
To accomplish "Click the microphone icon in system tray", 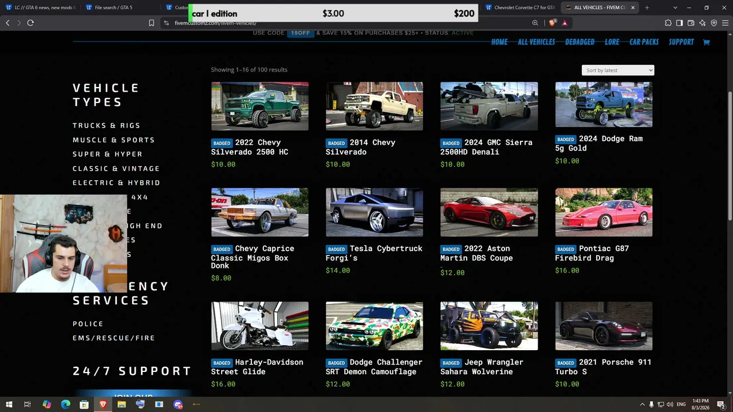I will click(x=652, y=405).
